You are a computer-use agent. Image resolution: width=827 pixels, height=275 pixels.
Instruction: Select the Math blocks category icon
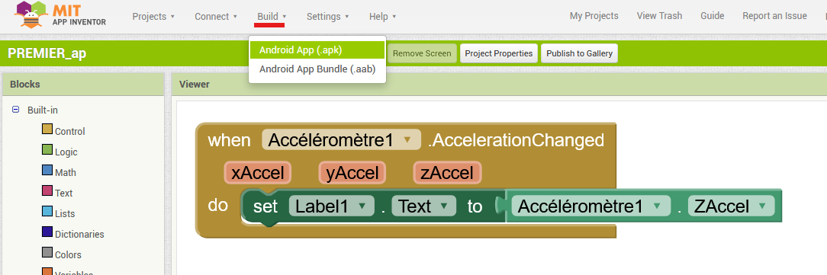[x=47, y=170]
